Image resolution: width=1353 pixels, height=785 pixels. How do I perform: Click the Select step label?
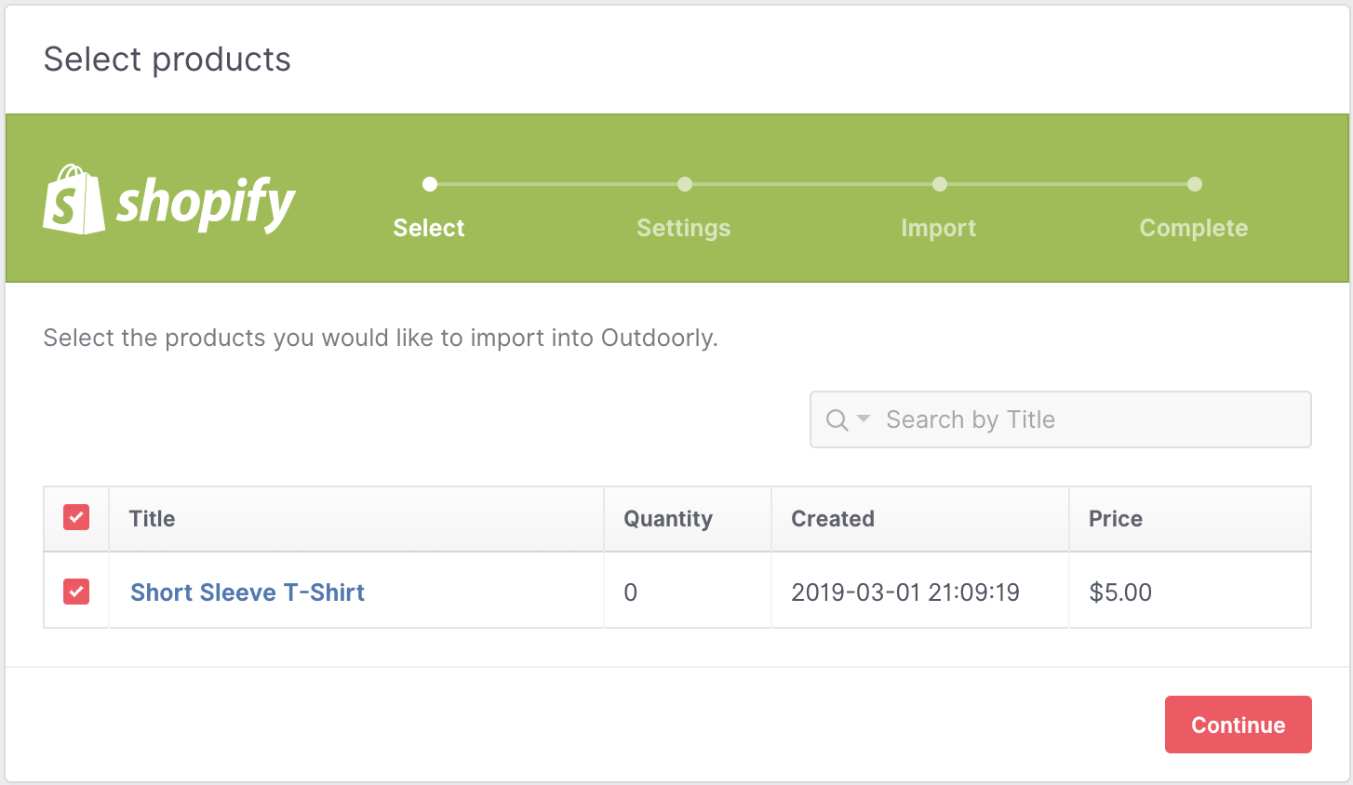coord(429,229)
